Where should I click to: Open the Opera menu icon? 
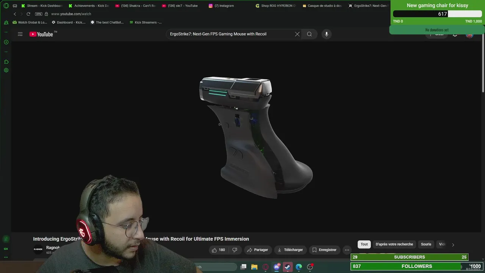tap(6, 6)
